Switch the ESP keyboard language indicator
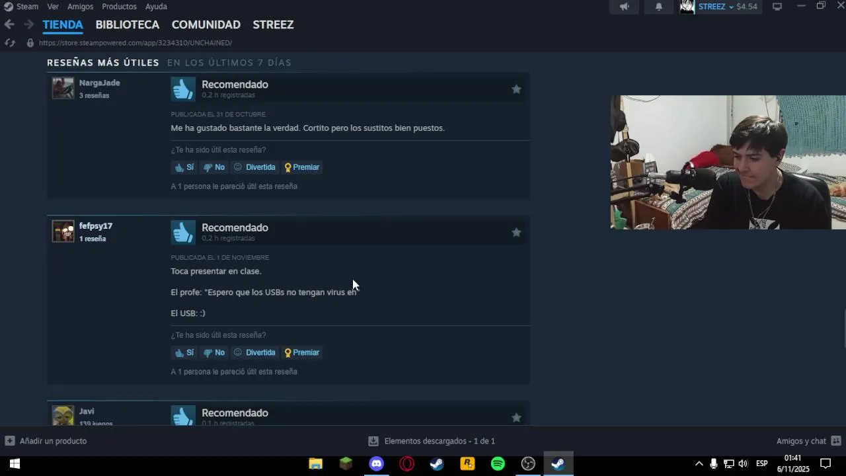Viewport: 846px width, 476px height. coord(761,464)
